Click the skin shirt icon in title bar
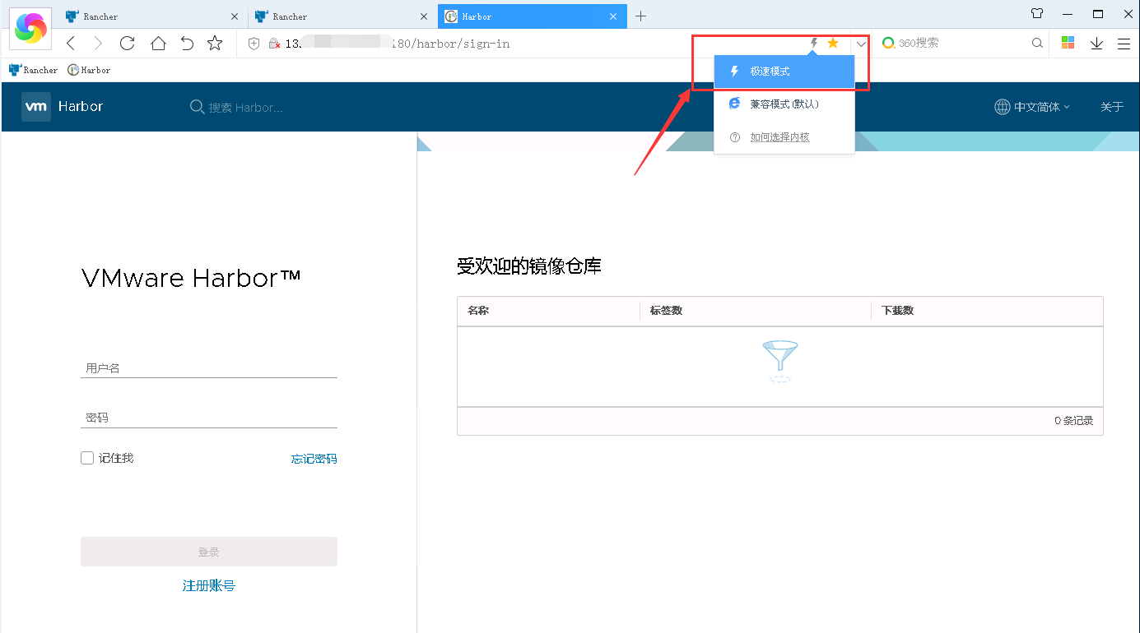 click(x=1037, y=14)
